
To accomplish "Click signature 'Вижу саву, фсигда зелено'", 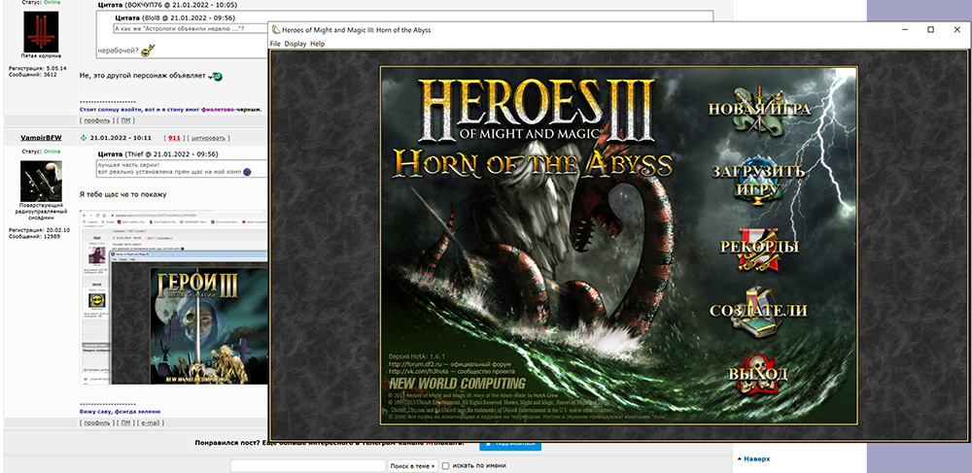I will [120, 411].
